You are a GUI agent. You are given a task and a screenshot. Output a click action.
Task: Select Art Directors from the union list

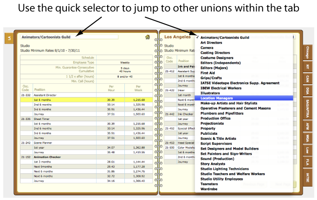211,43
